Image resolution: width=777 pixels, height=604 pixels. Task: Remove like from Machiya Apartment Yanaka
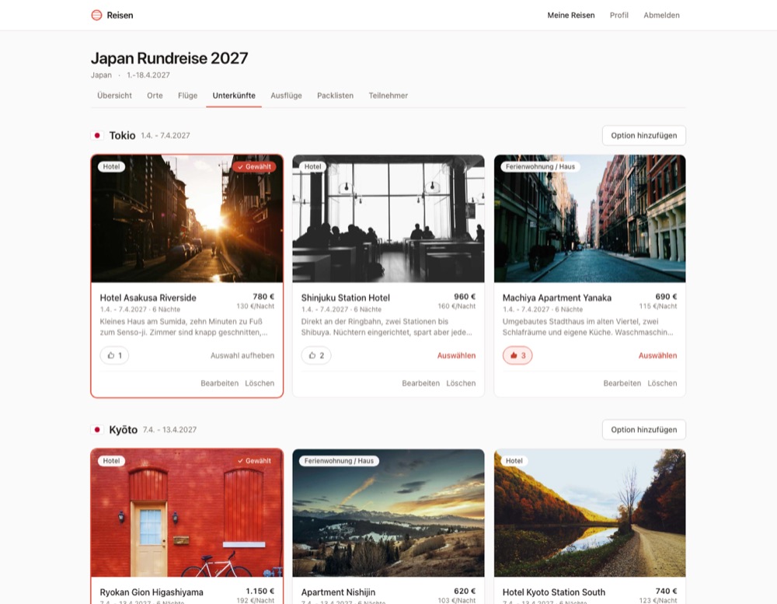click(x=517, y=355)
